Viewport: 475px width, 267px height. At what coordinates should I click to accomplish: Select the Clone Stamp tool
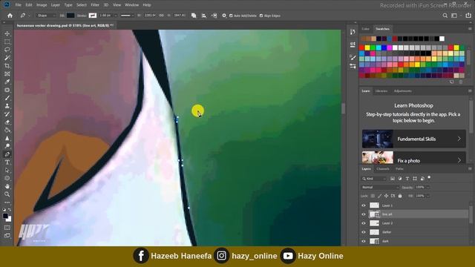tap(7, 106)
